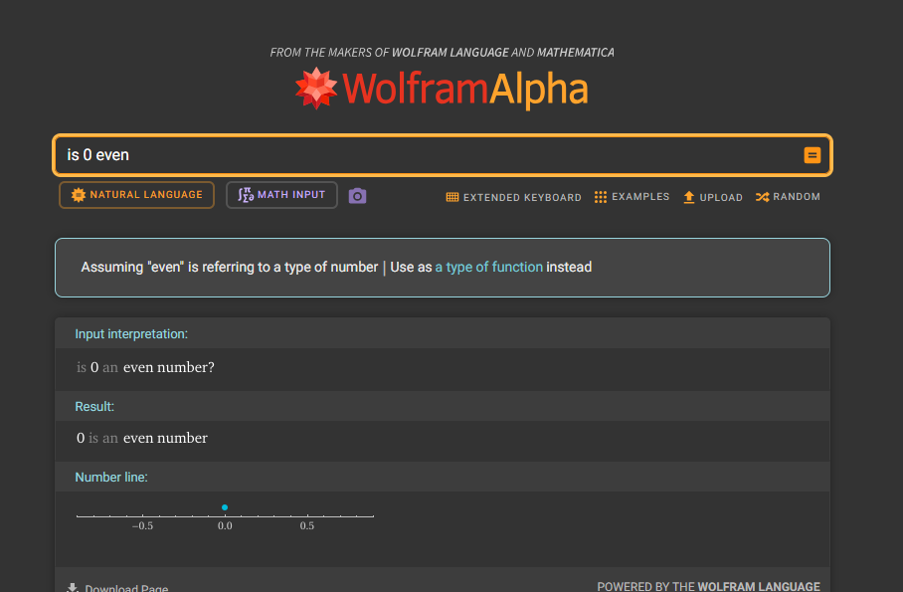Click the Upload option
This screenshot has width=903, height=592.
tap(713, 197)
